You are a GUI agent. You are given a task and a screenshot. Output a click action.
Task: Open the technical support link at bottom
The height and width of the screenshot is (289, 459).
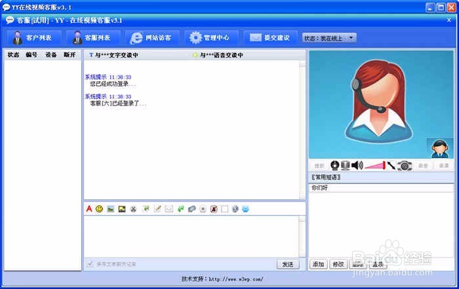(x=236, y=279)
